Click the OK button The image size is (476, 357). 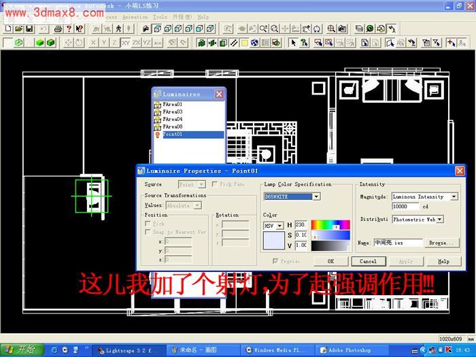coord(331,261)
